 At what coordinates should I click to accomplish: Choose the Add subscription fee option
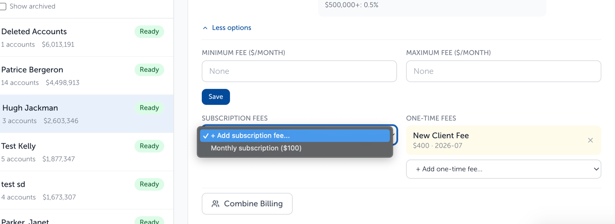pyautogui.click(x=295, y=136)
